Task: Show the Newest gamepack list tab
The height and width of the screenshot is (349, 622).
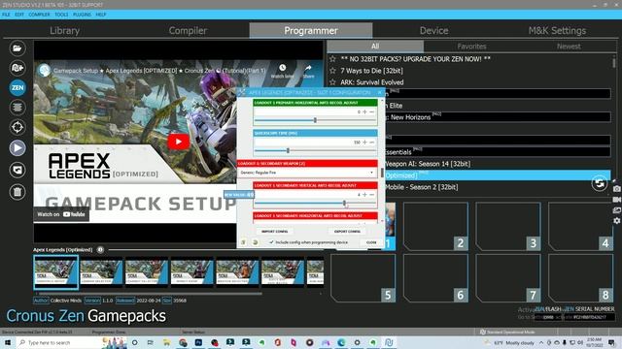Action: click(x=569, y=47)
